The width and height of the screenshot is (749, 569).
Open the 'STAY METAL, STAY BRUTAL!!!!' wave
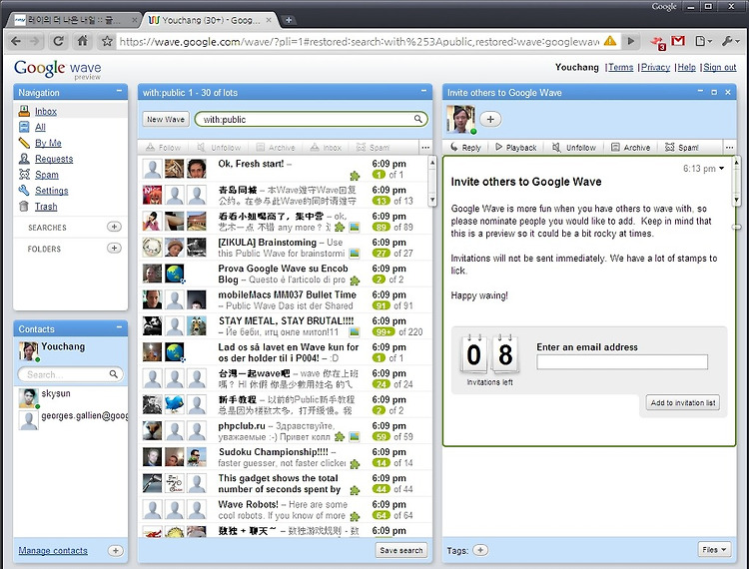pos(285,326)
